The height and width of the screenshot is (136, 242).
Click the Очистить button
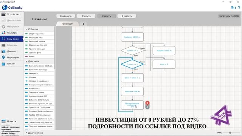coord(127,16)
